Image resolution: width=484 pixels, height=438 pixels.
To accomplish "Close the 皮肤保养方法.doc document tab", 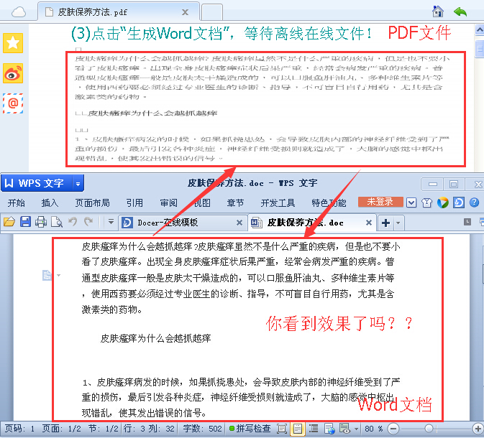I will [368, 223].
